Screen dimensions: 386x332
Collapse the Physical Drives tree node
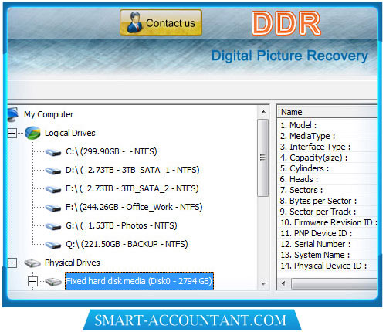pyautogui.click(x=12, y=263)
